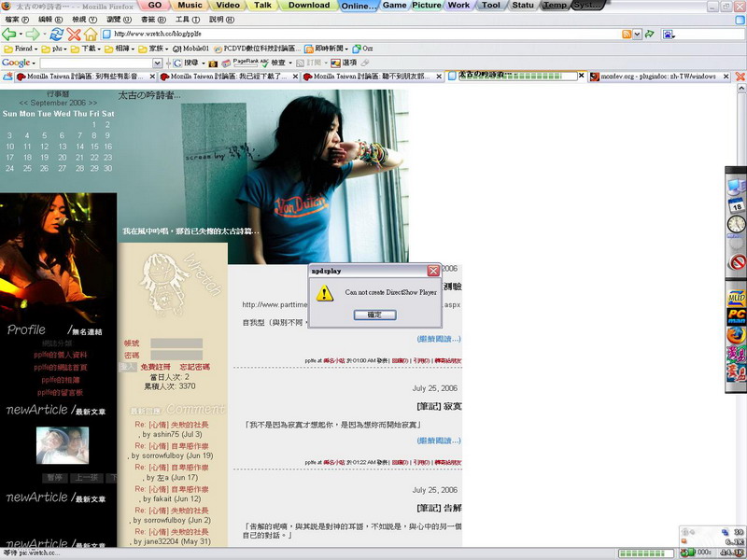Click warning icon in npdsplay dialog

[324, 293]
